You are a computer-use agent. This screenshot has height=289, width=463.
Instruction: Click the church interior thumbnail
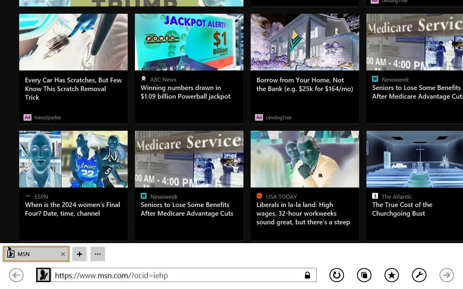pos(415,159)
